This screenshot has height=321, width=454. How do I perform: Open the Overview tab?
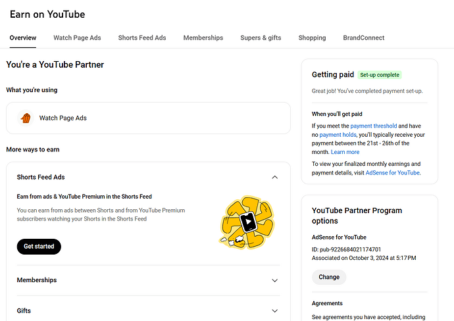23,38
